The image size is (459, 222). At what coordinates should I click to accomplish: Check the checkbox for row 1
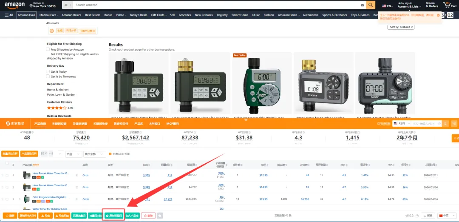7,176
